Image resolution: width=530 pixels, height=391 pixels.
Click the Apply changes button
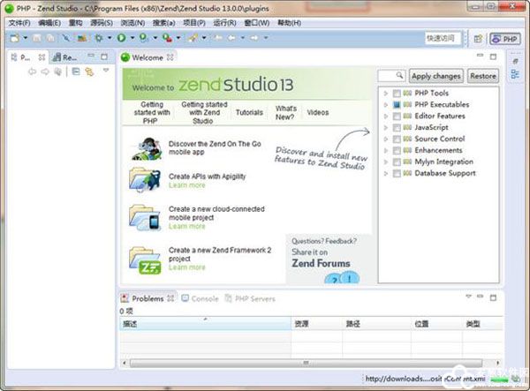pyautogui.click(x=435, y=77)
